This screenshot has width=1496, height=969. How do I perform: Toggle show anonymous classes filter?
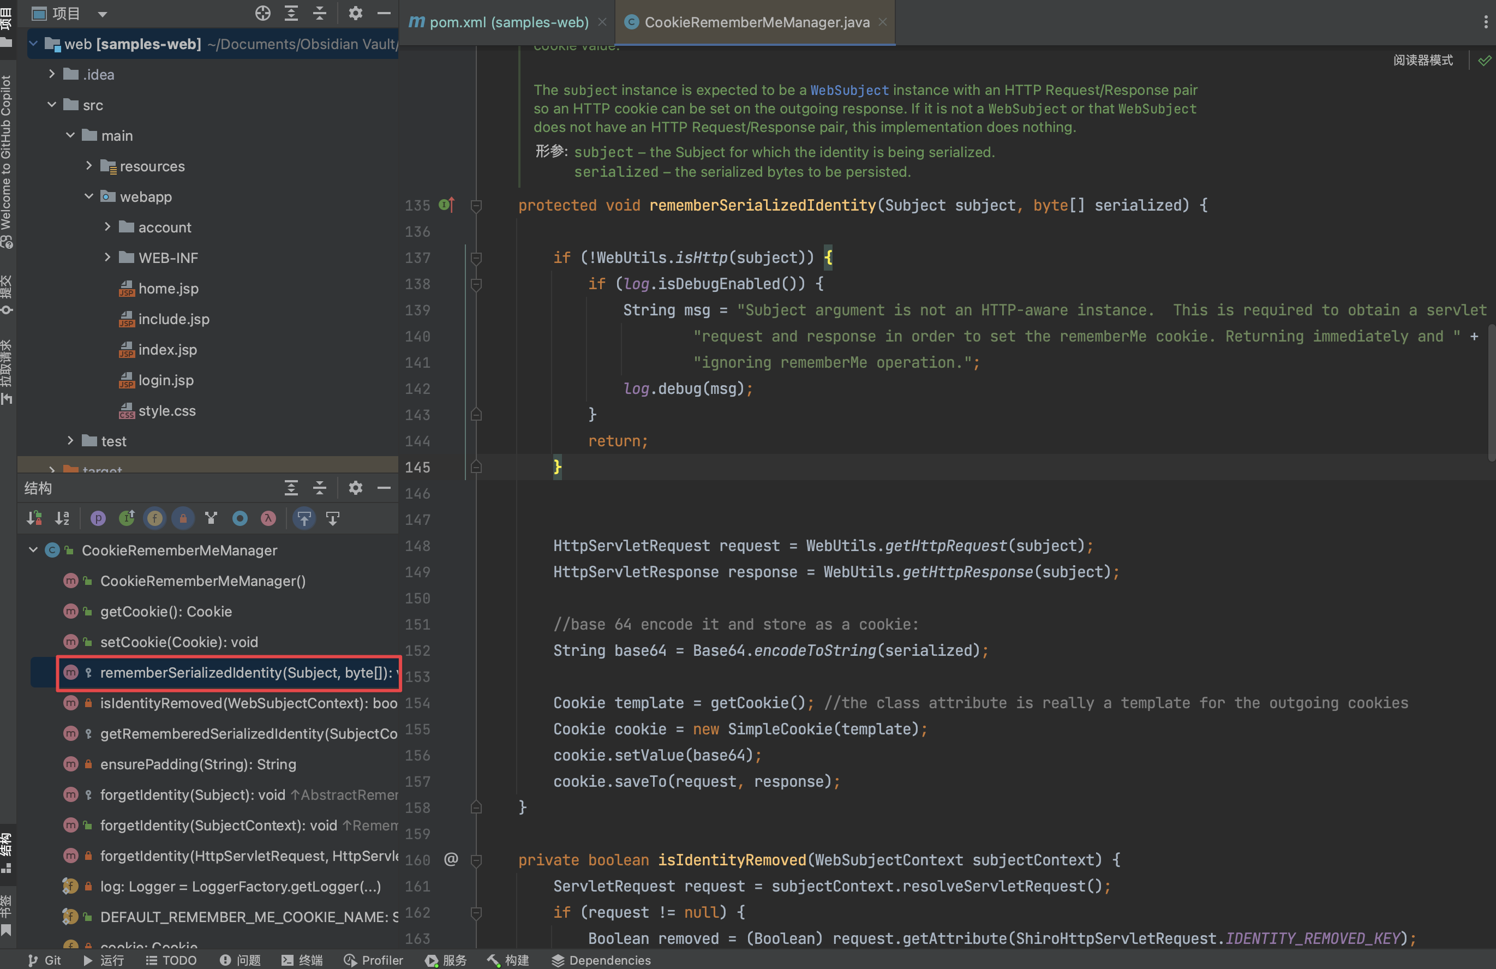(x=240, y=518)
